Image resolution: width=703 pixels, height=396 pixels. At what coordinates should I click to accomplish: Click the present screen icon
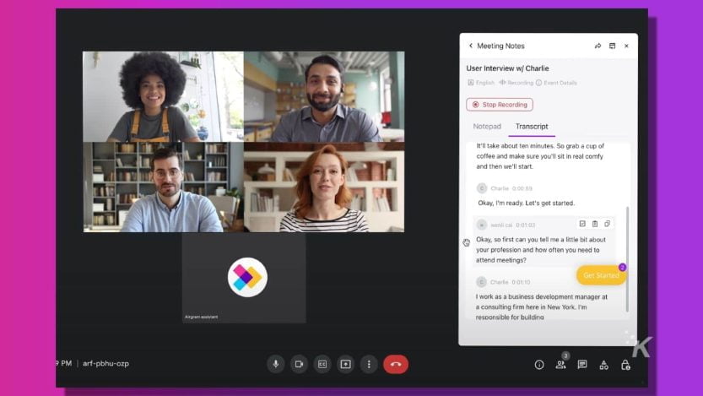click(345, 364)
